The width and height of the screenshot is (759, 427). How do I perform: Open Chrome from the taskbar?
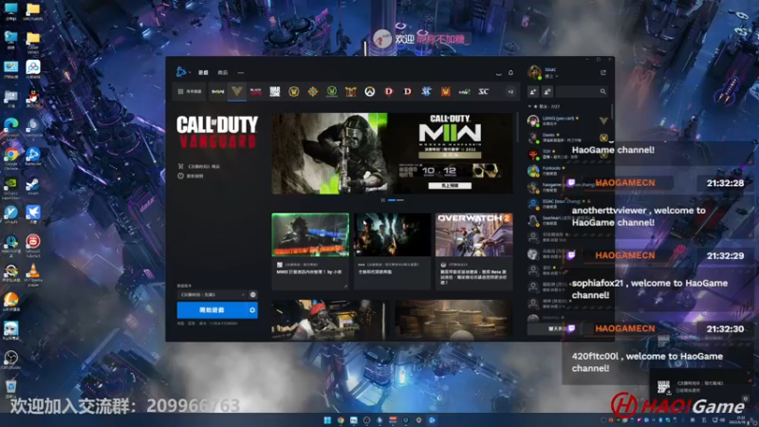341,420
